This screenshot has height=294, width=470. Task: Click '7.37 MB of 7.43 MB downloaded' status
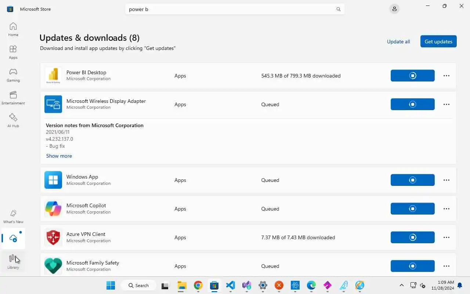point(298,237)
